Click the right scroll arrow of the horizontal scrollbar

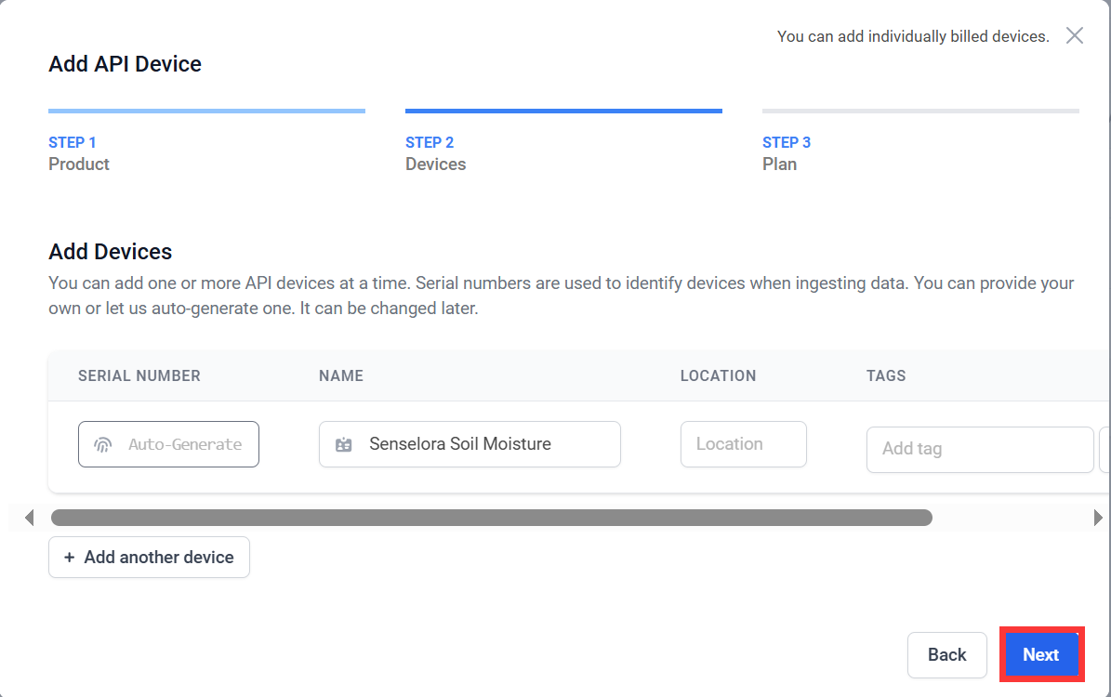pyautogui.click(x=1098, y=518)
